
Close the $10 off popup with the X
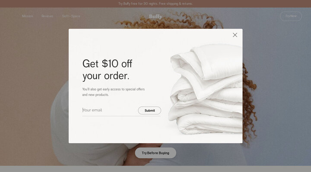[235, 35]
